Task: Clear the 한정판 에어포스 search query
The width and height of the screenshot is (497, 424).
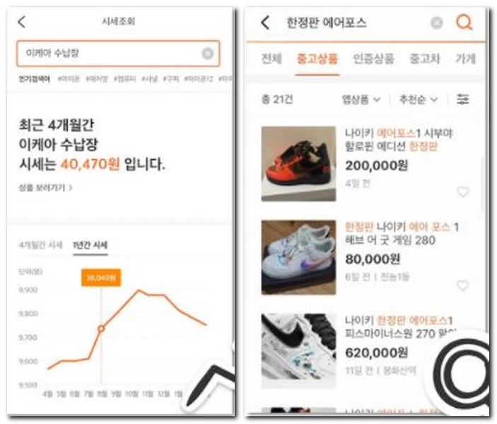Action: [436, 23]
